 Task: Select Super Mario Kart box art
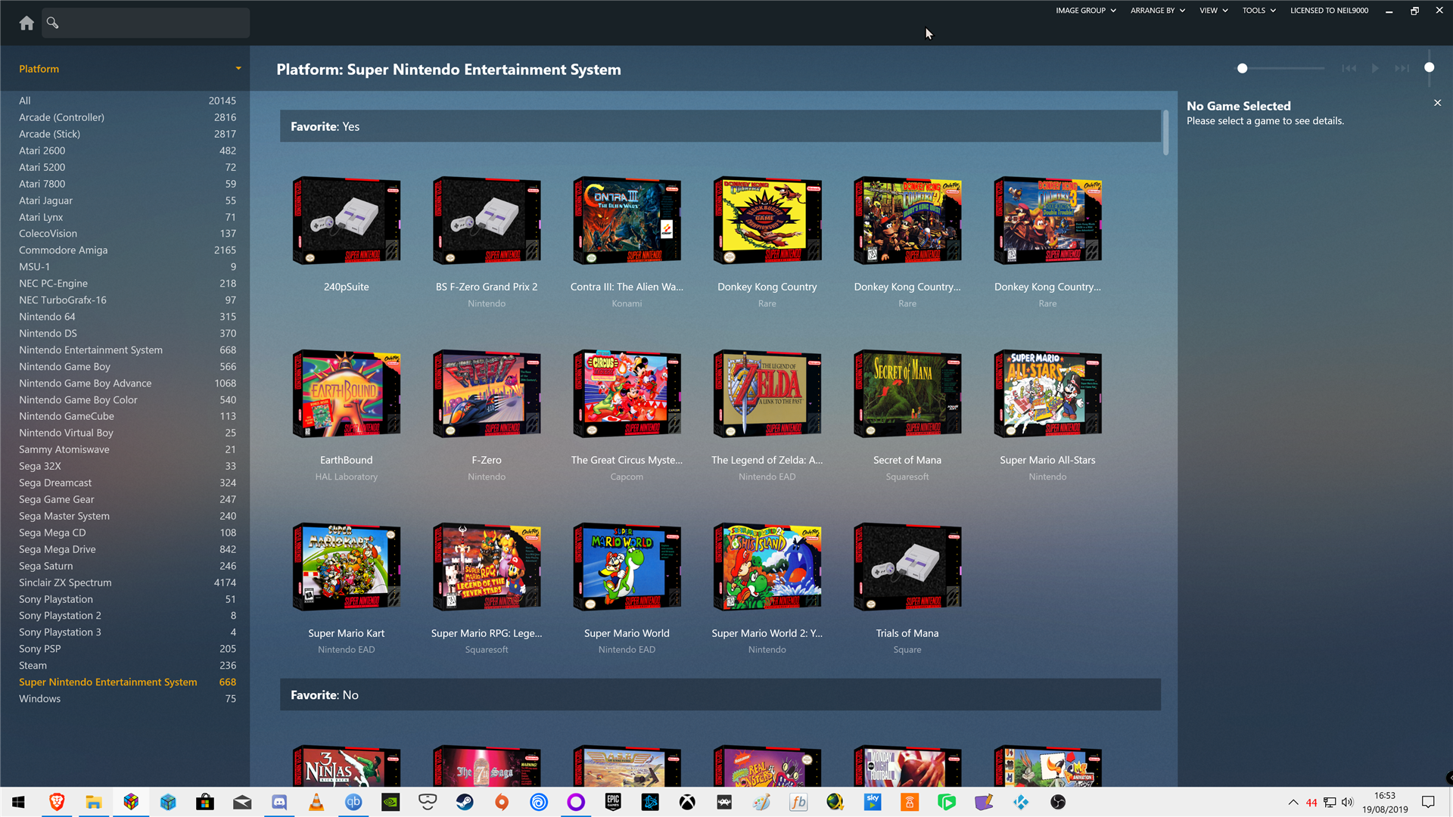[346, 567]
